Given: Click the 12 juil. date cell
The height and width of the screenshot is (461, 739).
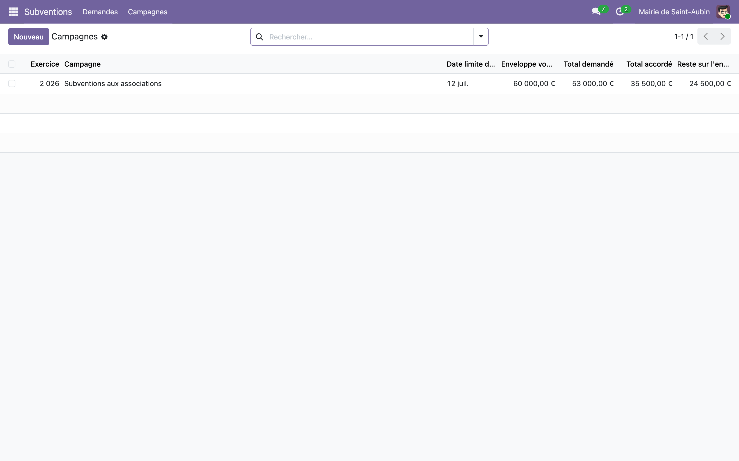Looking at the screenshot, I should click(458, 83).
